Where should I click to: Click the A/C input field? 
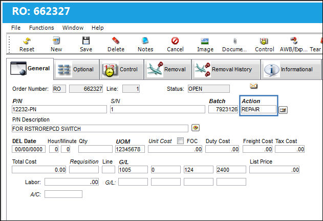pyautogui.click(x=63, y=194)
